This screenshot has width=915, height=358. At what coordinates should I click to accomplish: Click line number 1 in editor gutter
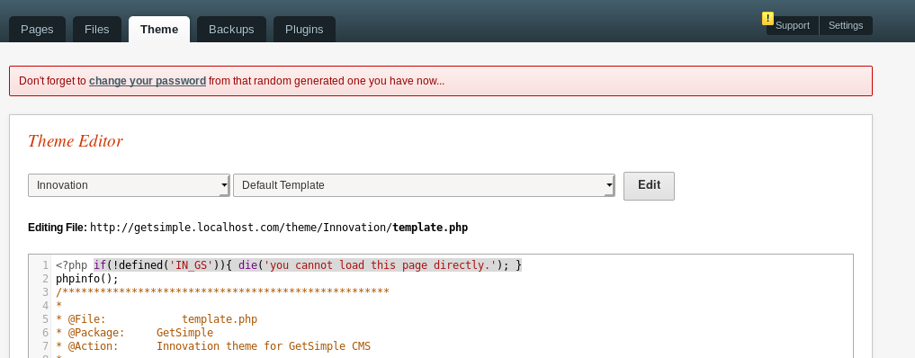(46, 265)
